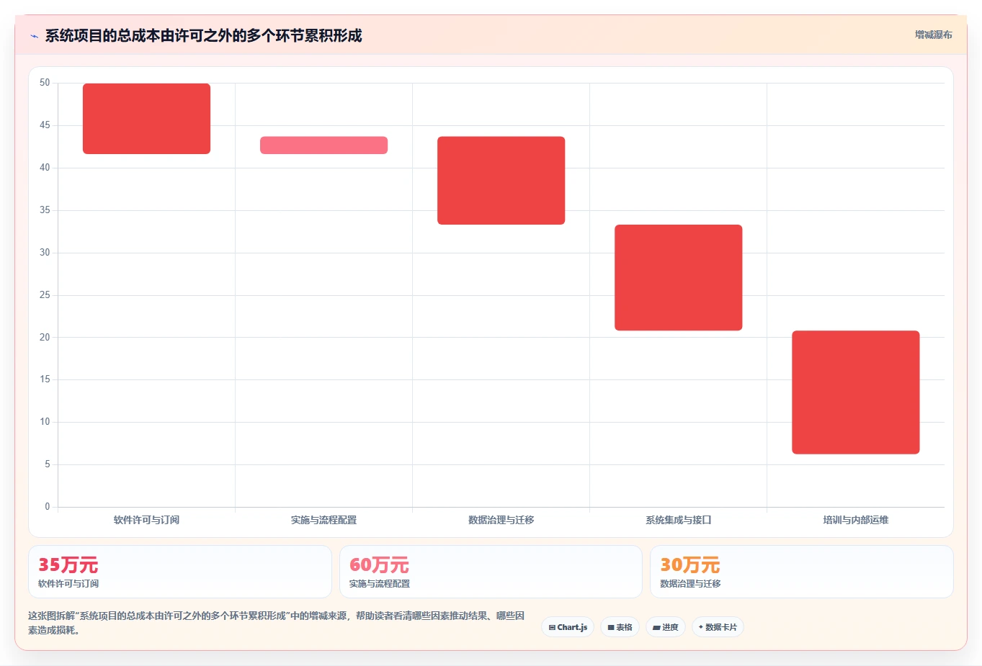Click the 进度 tag chip

666,627
